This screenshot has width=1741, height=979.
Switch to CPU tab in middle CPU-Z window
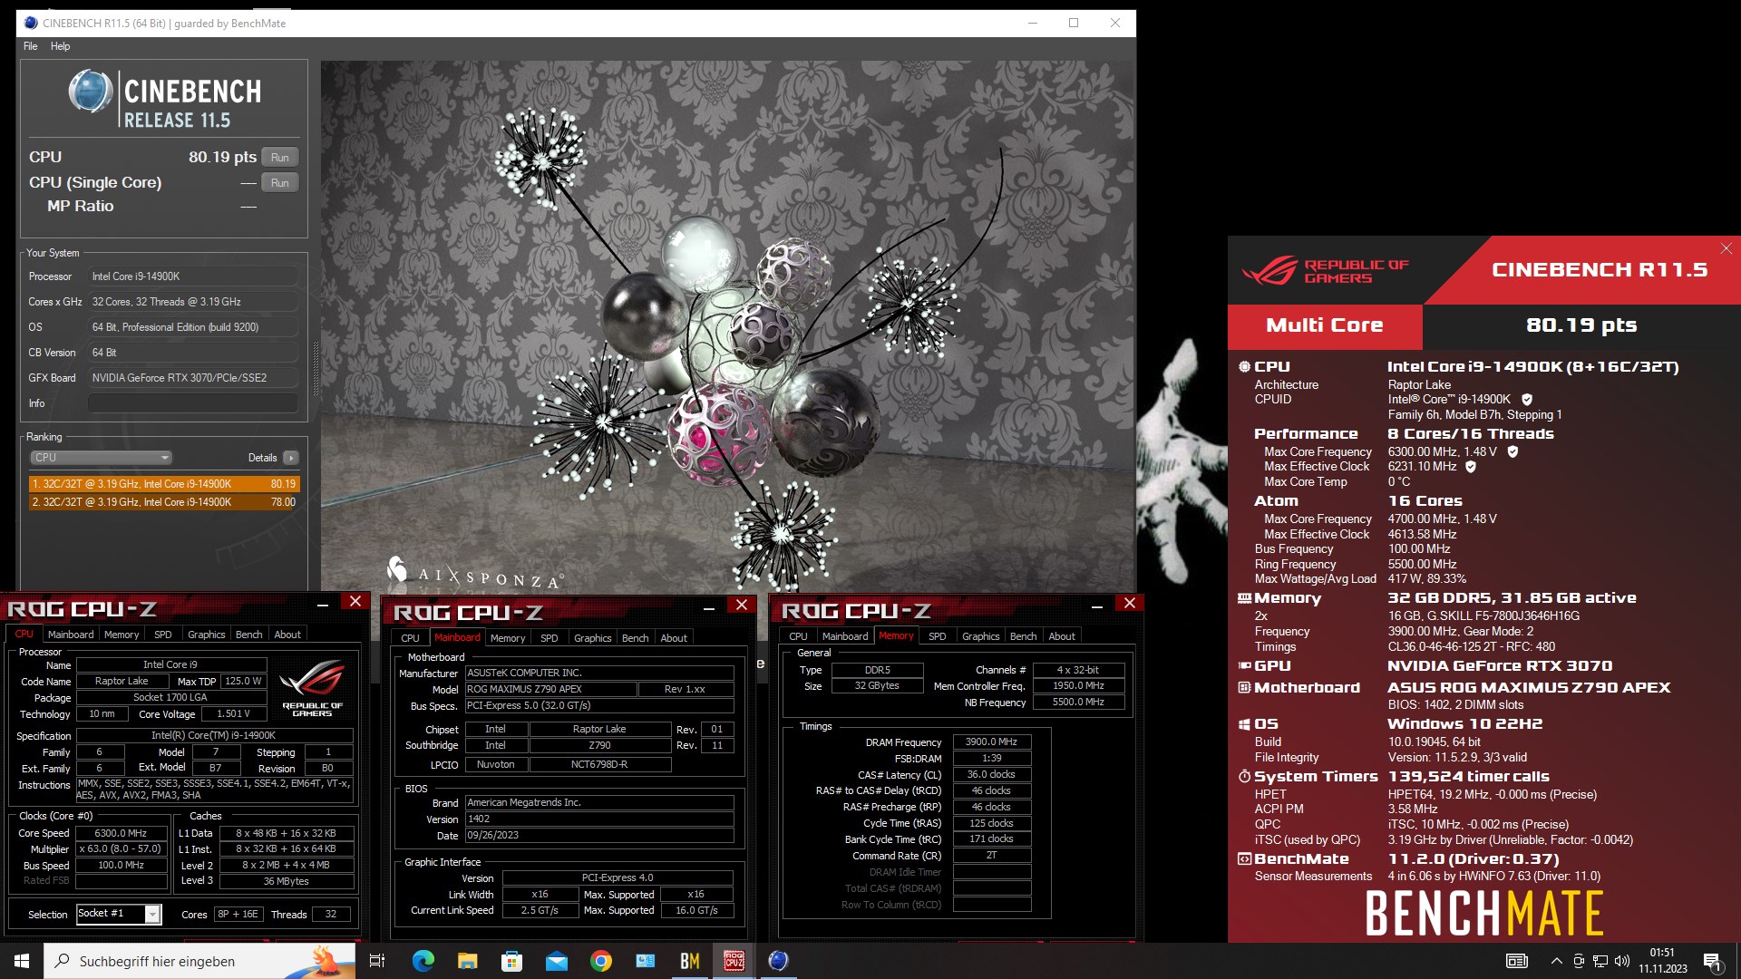pos(411,638)
